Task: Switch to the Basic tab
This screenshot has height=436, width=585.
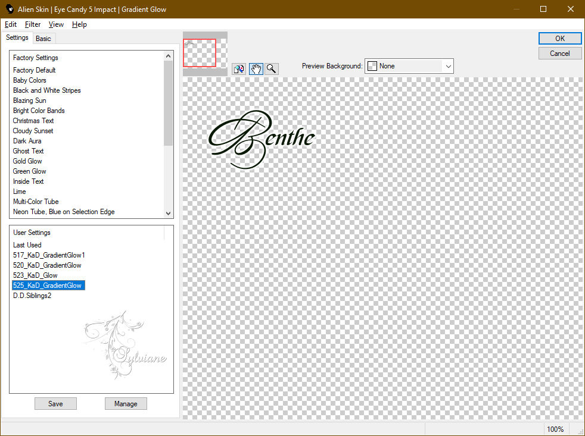Action: 43,39
